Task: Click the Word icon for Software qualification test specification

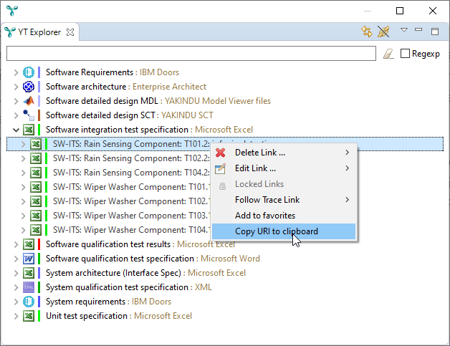Action: coord(29,259)
